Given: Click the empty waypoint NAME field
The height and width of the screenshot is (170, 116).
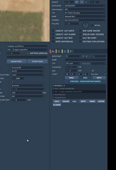Looking at the screenshot, I should 86,60.
